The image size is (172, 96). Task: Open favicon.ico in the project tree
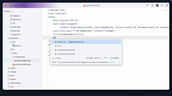pyautogui.click(x=16, y=19)
